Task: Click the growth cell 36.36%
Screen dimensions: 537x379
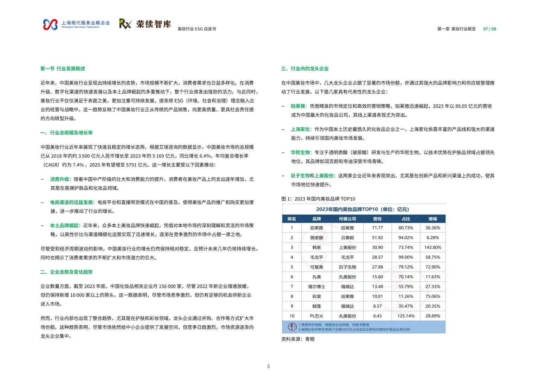Action: [433, 228]
